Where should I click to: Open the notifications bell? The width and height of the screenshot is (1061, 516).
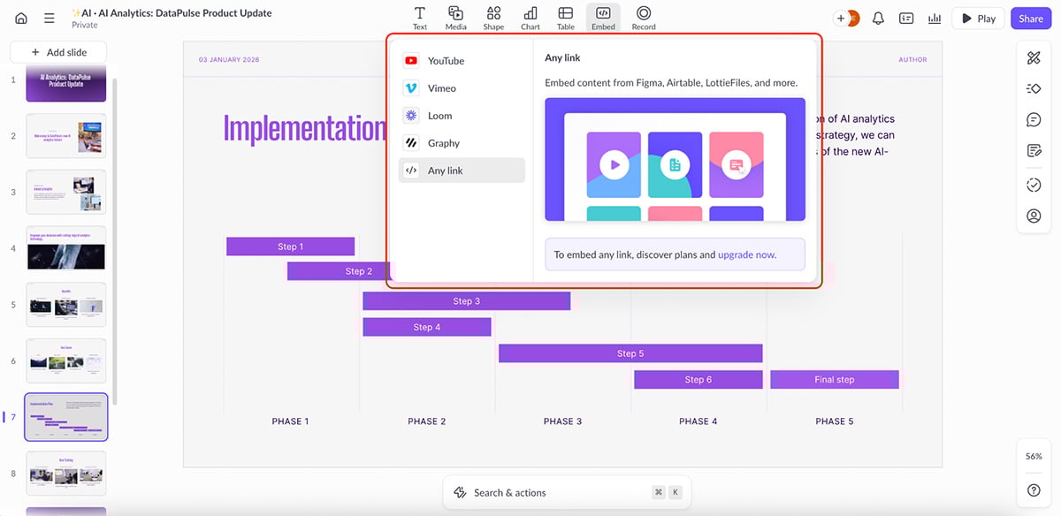pos(878,18)
